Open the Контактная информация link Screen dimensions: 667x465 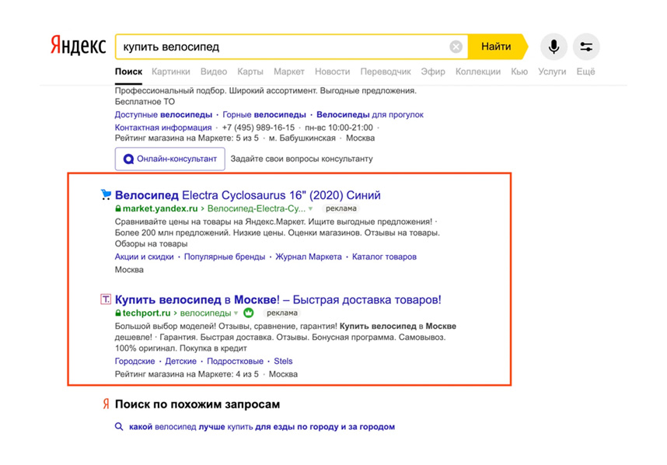(x=163, y=128)
